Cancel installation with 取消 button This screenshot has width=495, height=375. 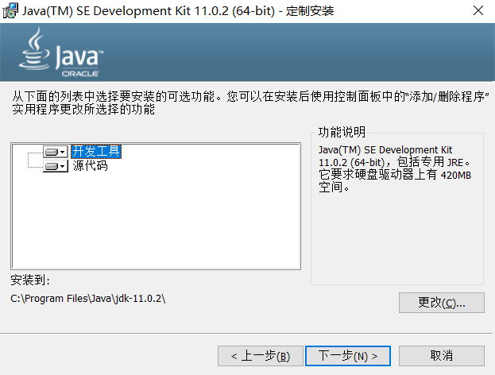tap(441, 356)
